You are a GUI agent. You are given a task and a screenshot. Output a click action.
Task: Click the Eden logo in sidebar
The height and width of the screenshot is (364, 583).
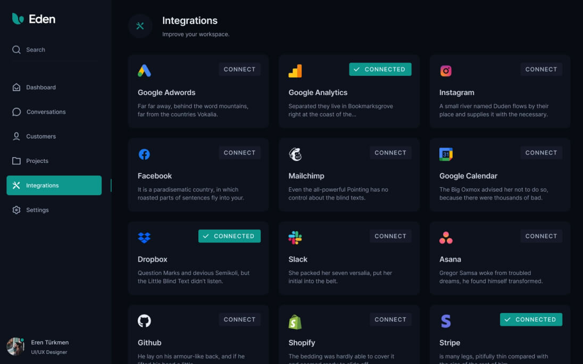point(34,19)
